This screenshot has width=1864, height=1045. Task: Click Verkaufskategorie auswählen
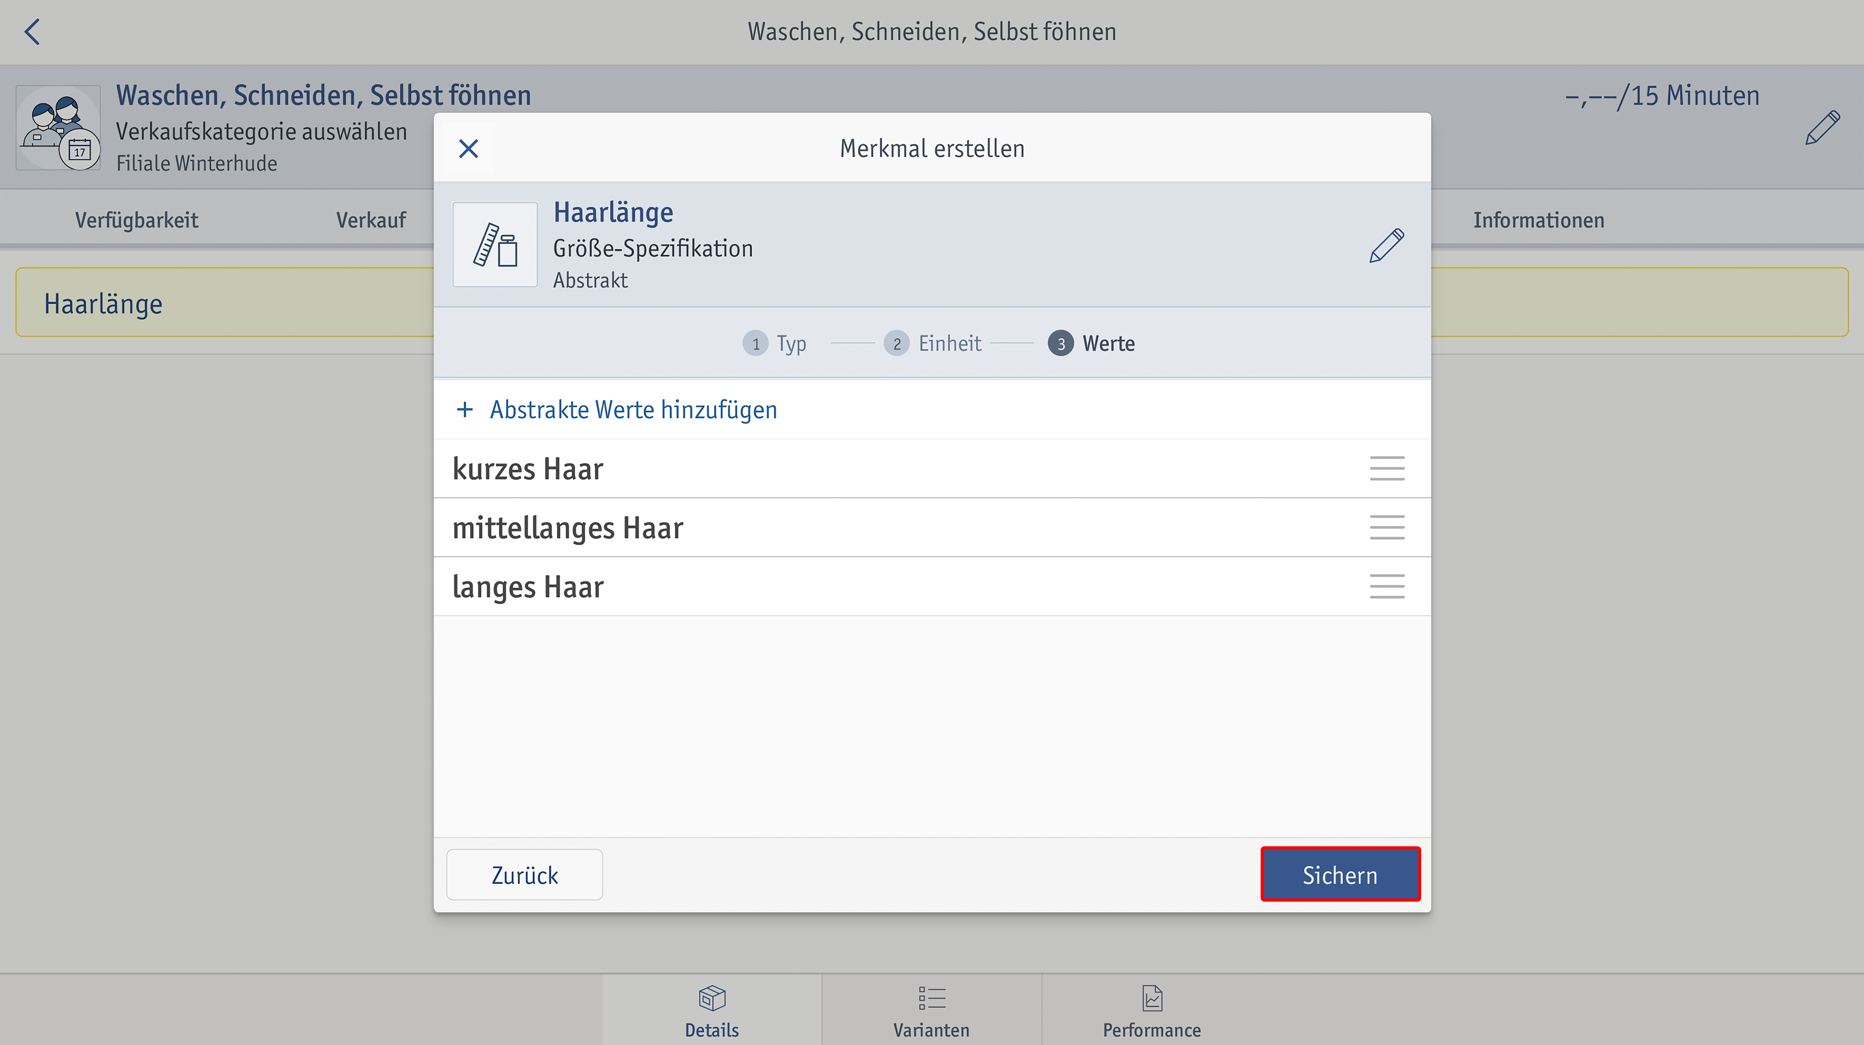point(261,132)
